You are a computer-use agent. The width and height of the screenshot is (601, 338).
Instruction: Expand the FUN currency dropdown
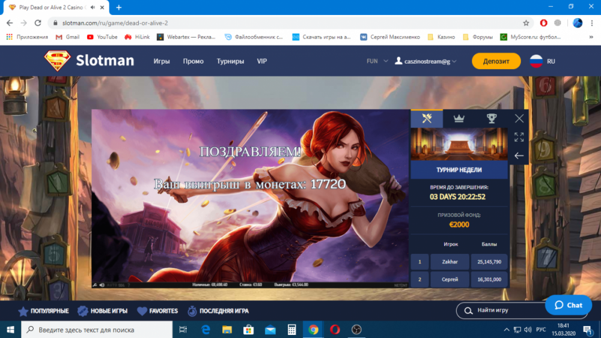[377, 61]
